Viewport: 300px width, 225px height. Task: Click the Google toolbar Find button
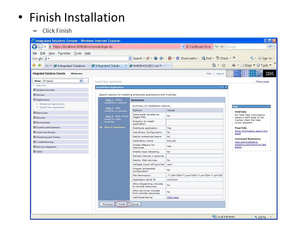point(207,58)
